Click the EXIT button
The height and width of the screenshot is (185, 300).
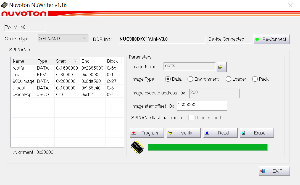(274, 171)
